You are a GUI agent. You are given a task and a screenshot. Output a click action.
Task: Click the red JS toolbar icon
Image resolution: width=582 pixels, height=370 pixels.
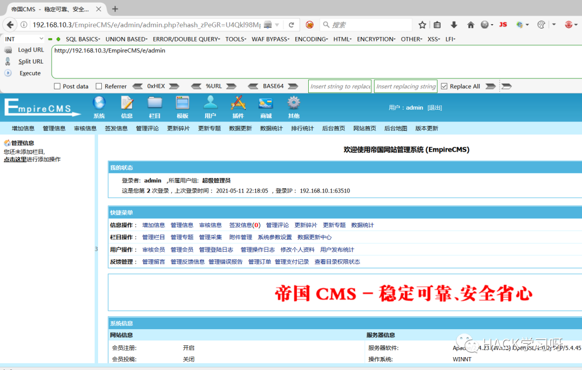click(503, 24)
